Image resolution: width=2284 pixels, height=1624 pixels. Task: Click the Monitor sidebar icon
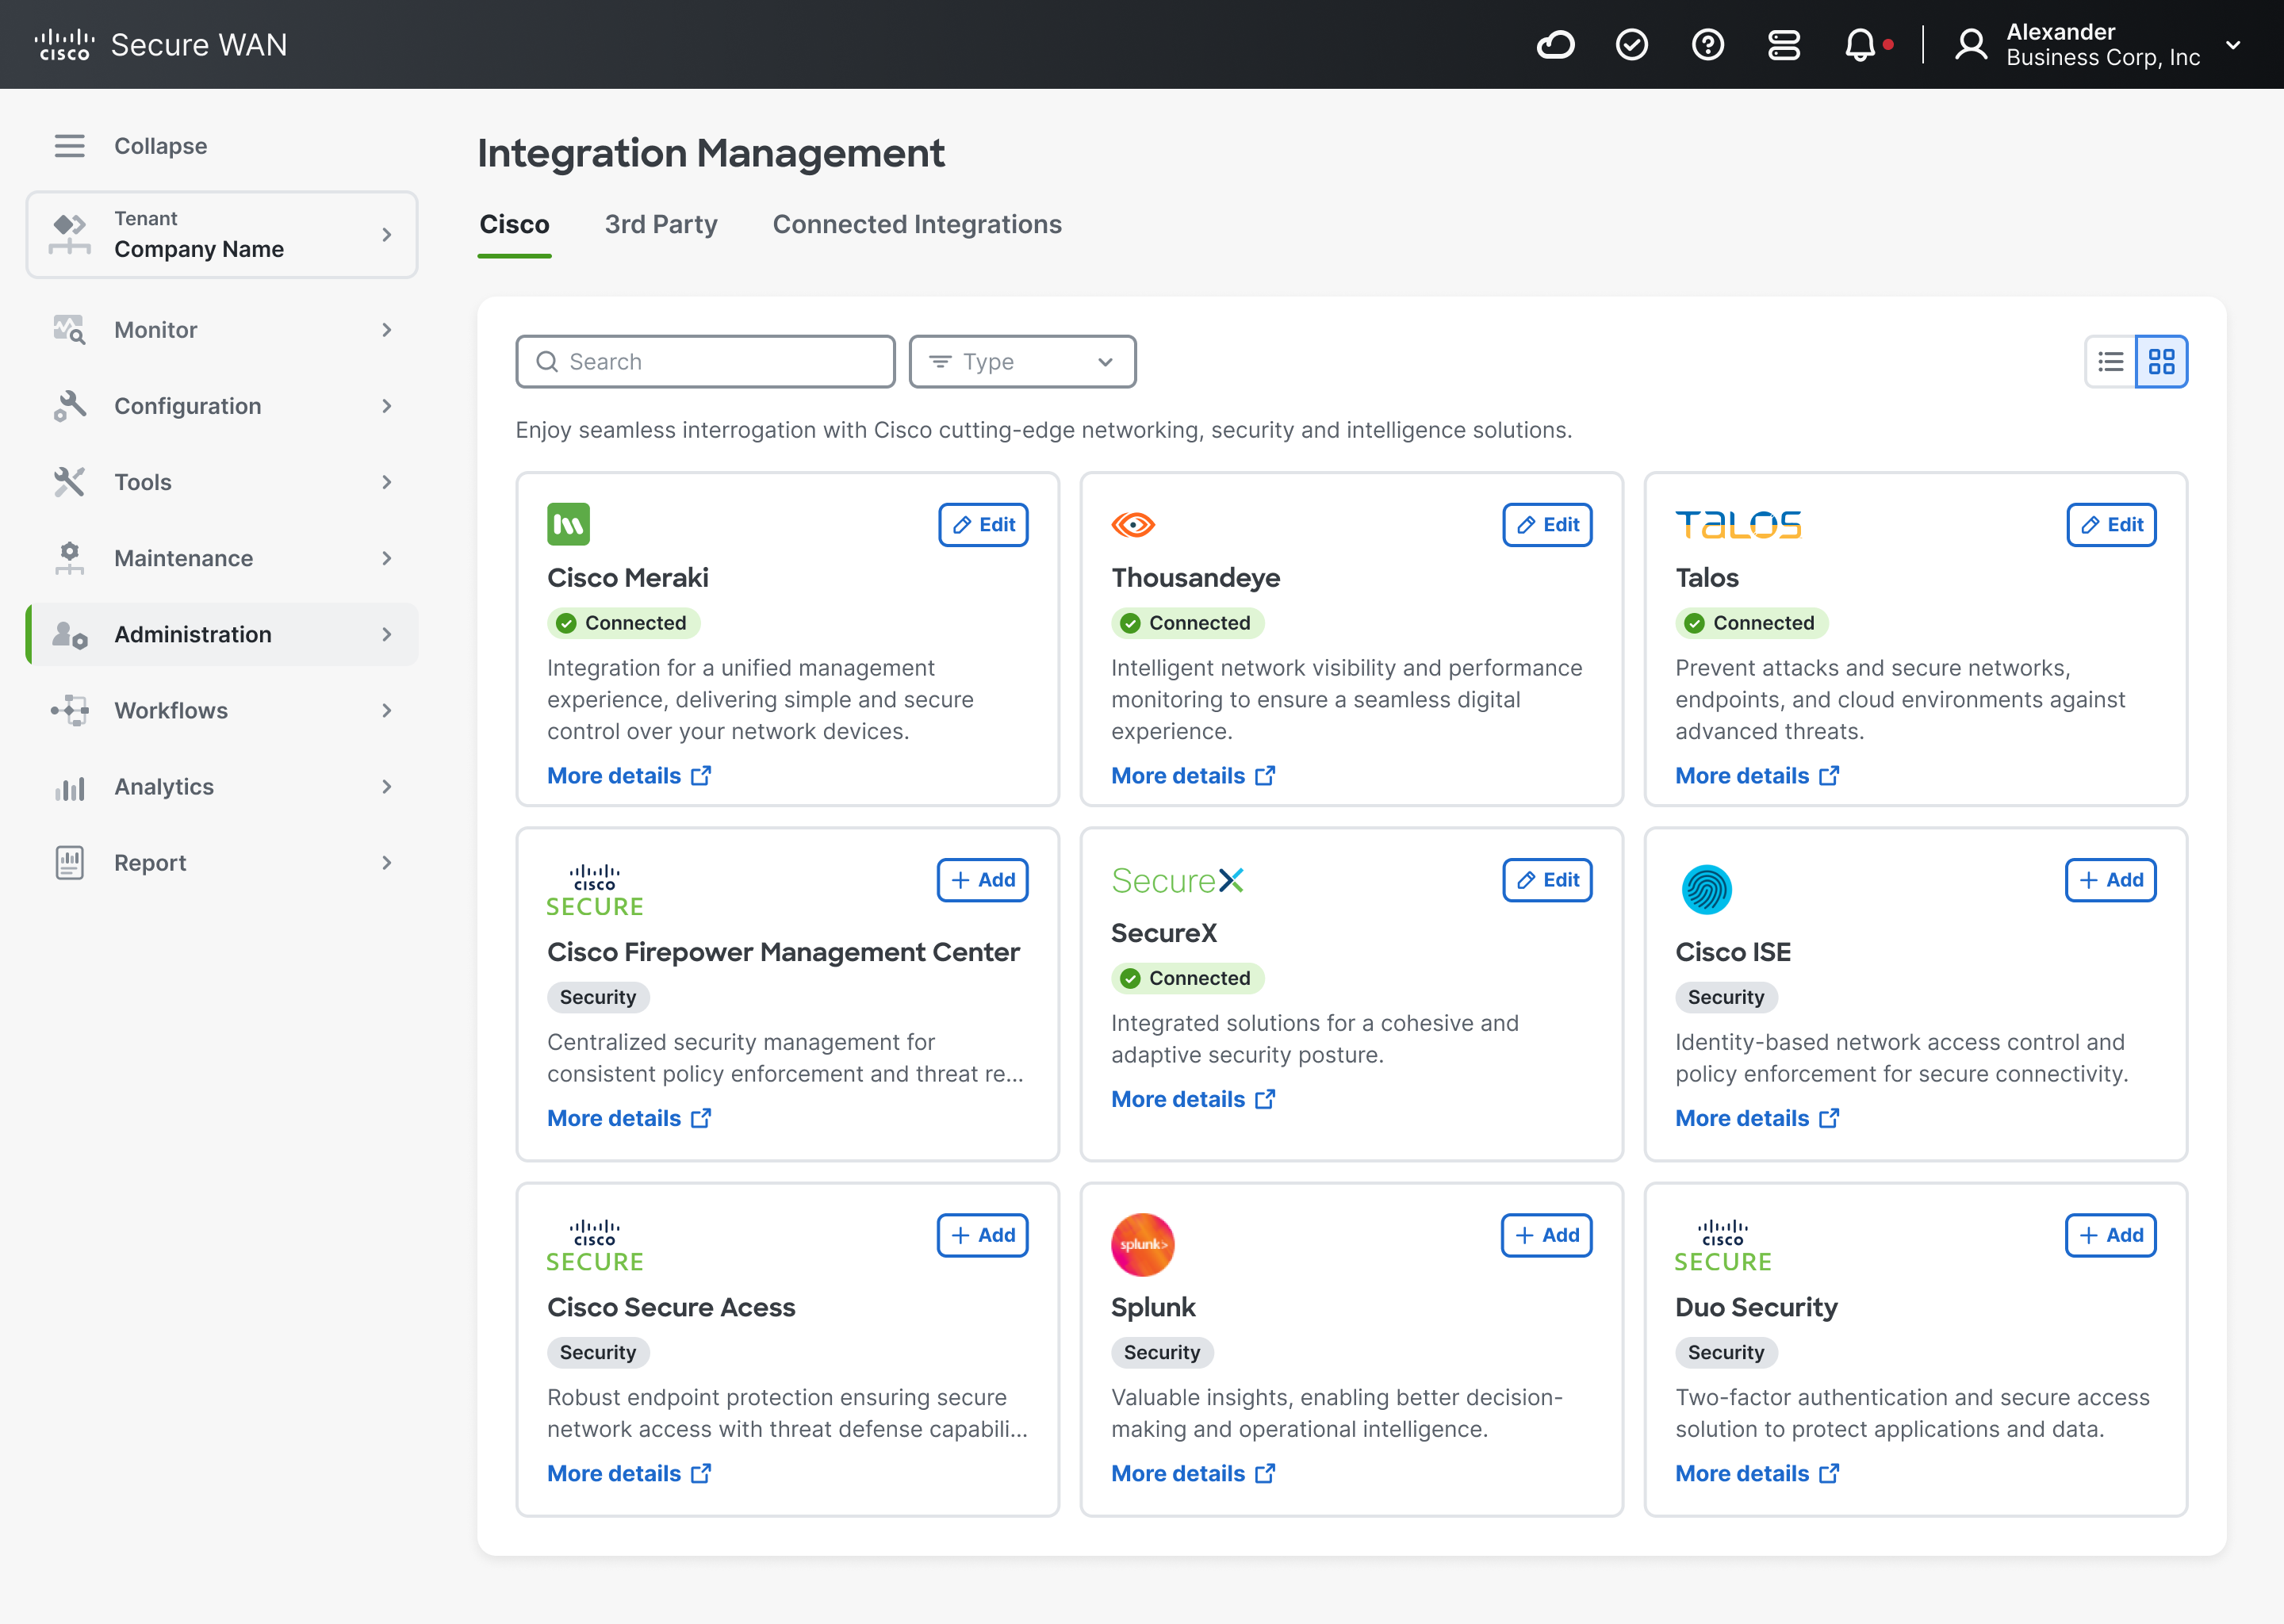tap(69, 329)
